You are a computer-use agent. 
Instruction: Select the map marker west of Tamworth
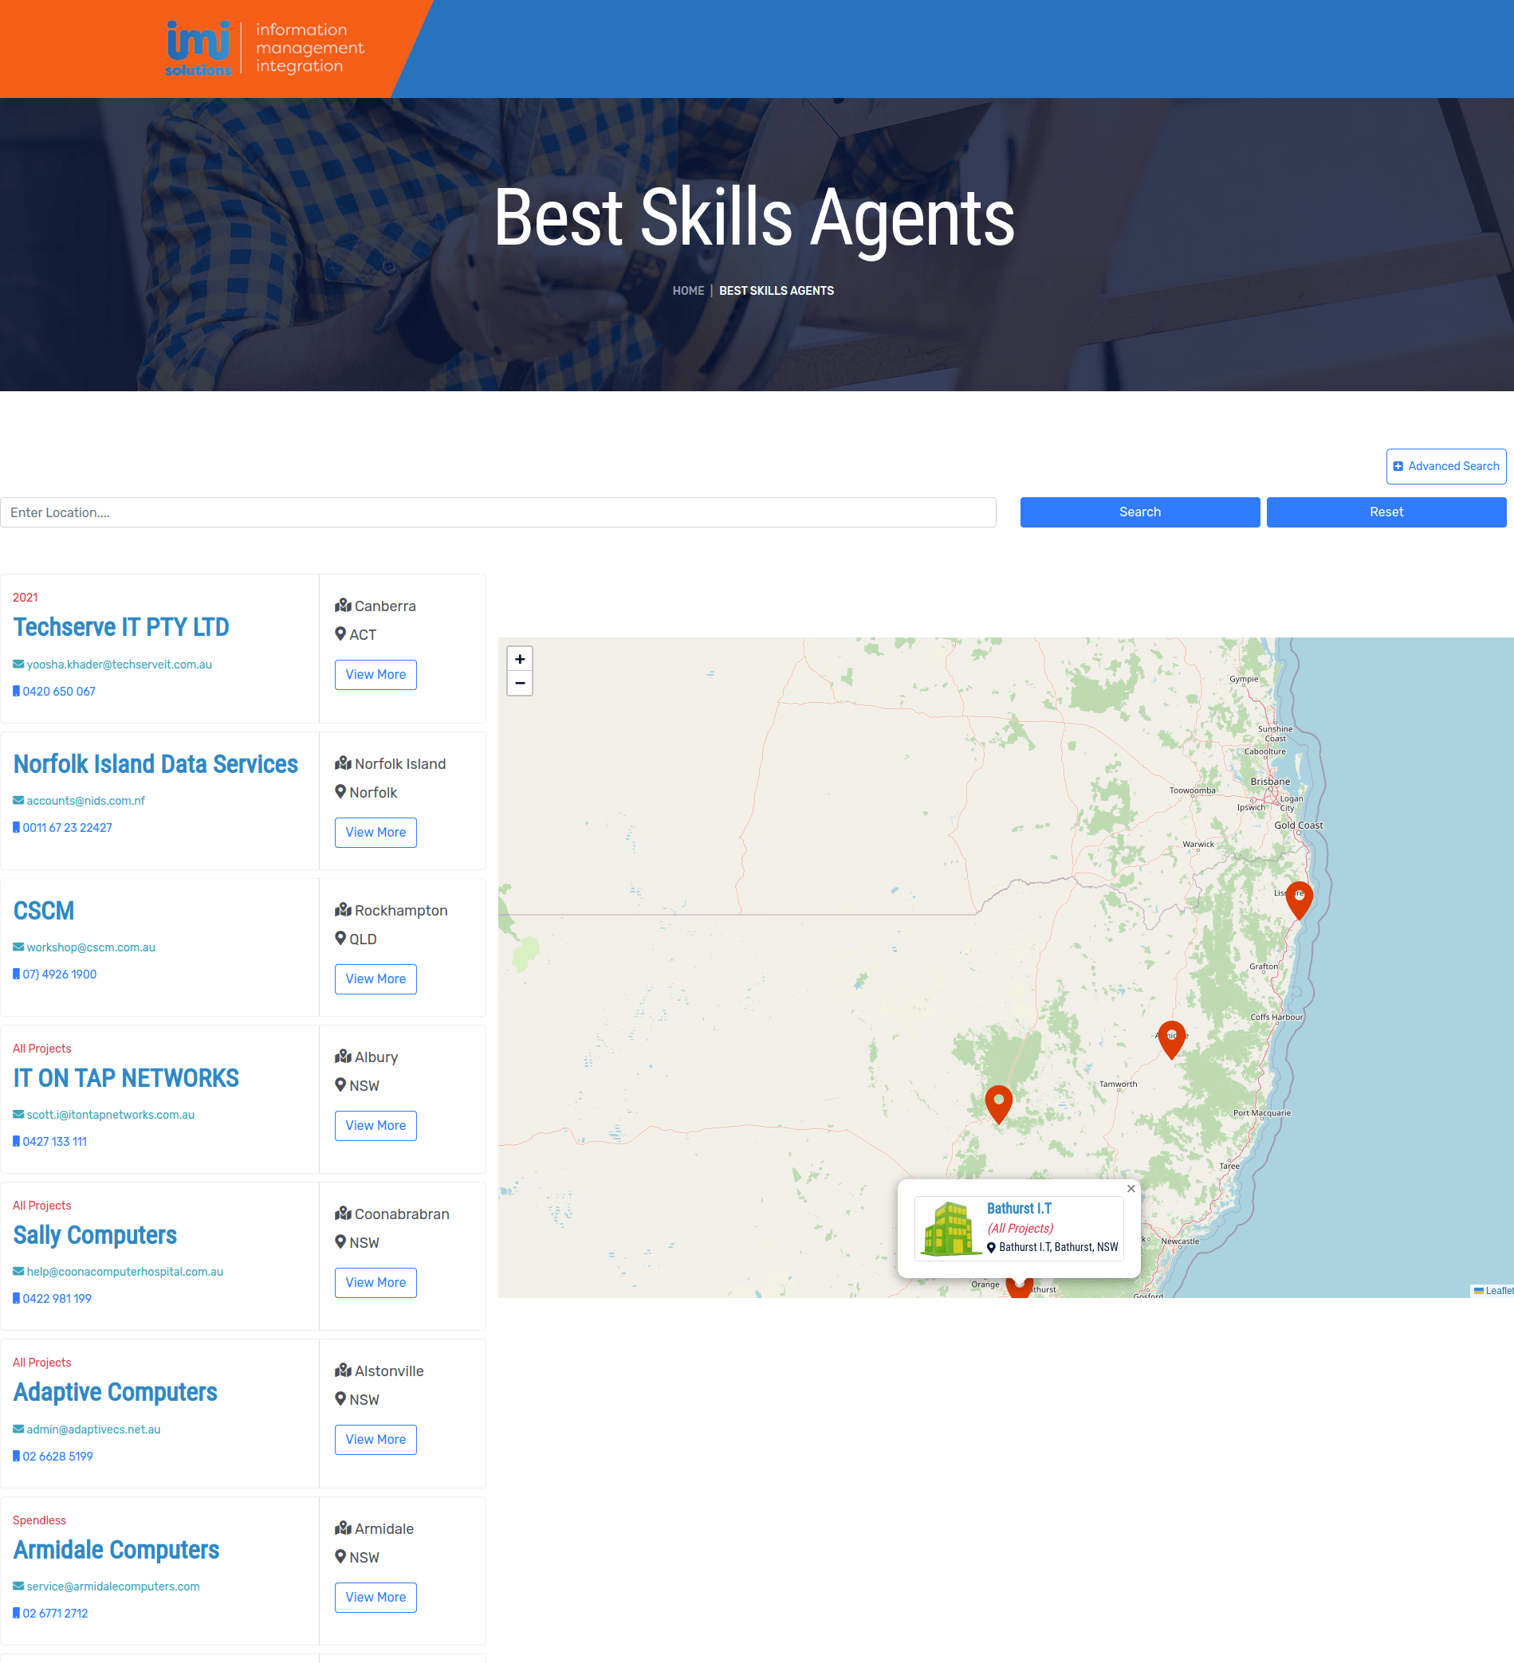coord(998,1103)
